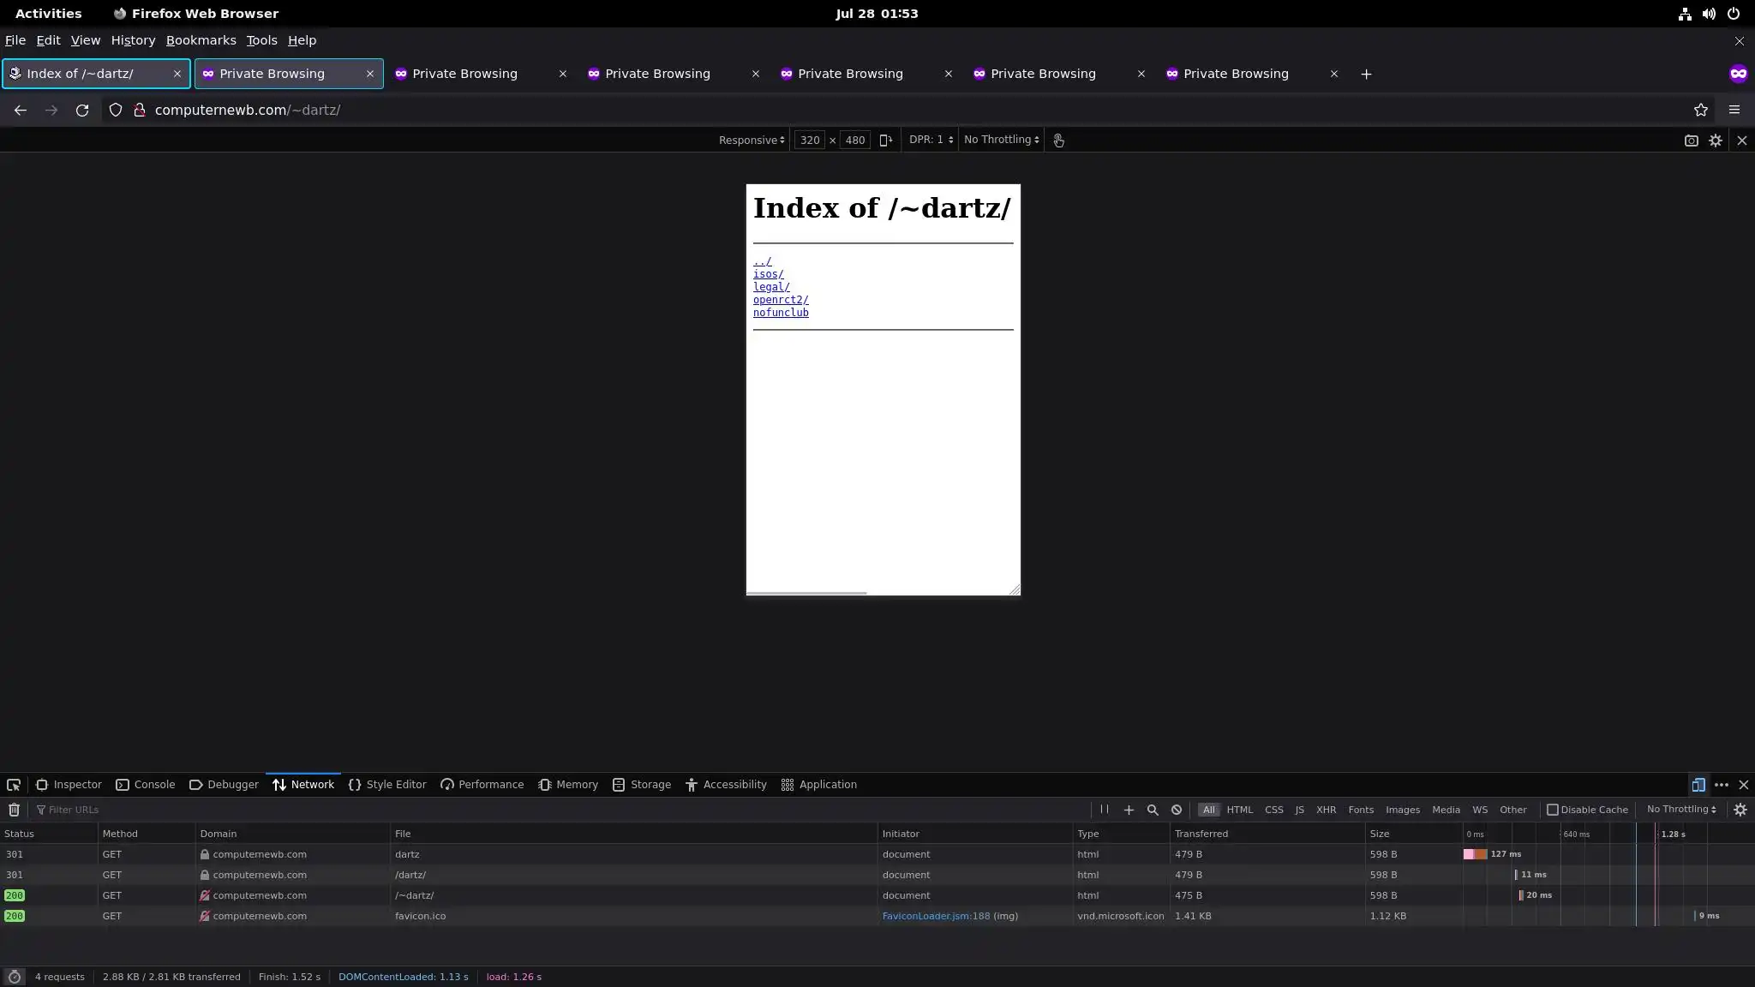Click the element picker icon
1755x987 pixels.
tap(14, 785)
